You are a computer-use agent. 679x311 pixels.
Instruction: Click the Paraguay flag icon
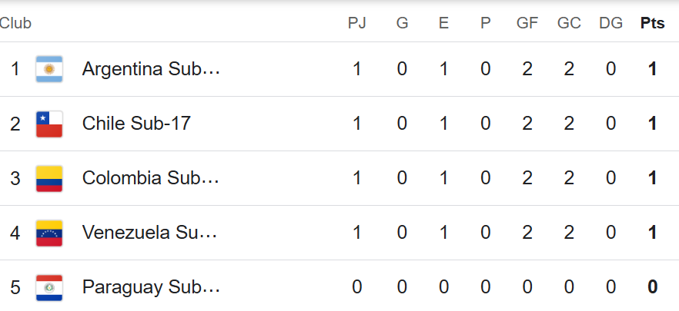click(49, 288)
